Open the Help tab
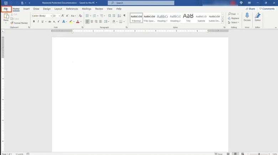Viewport: 278px width, 155px height. (119, 9)
